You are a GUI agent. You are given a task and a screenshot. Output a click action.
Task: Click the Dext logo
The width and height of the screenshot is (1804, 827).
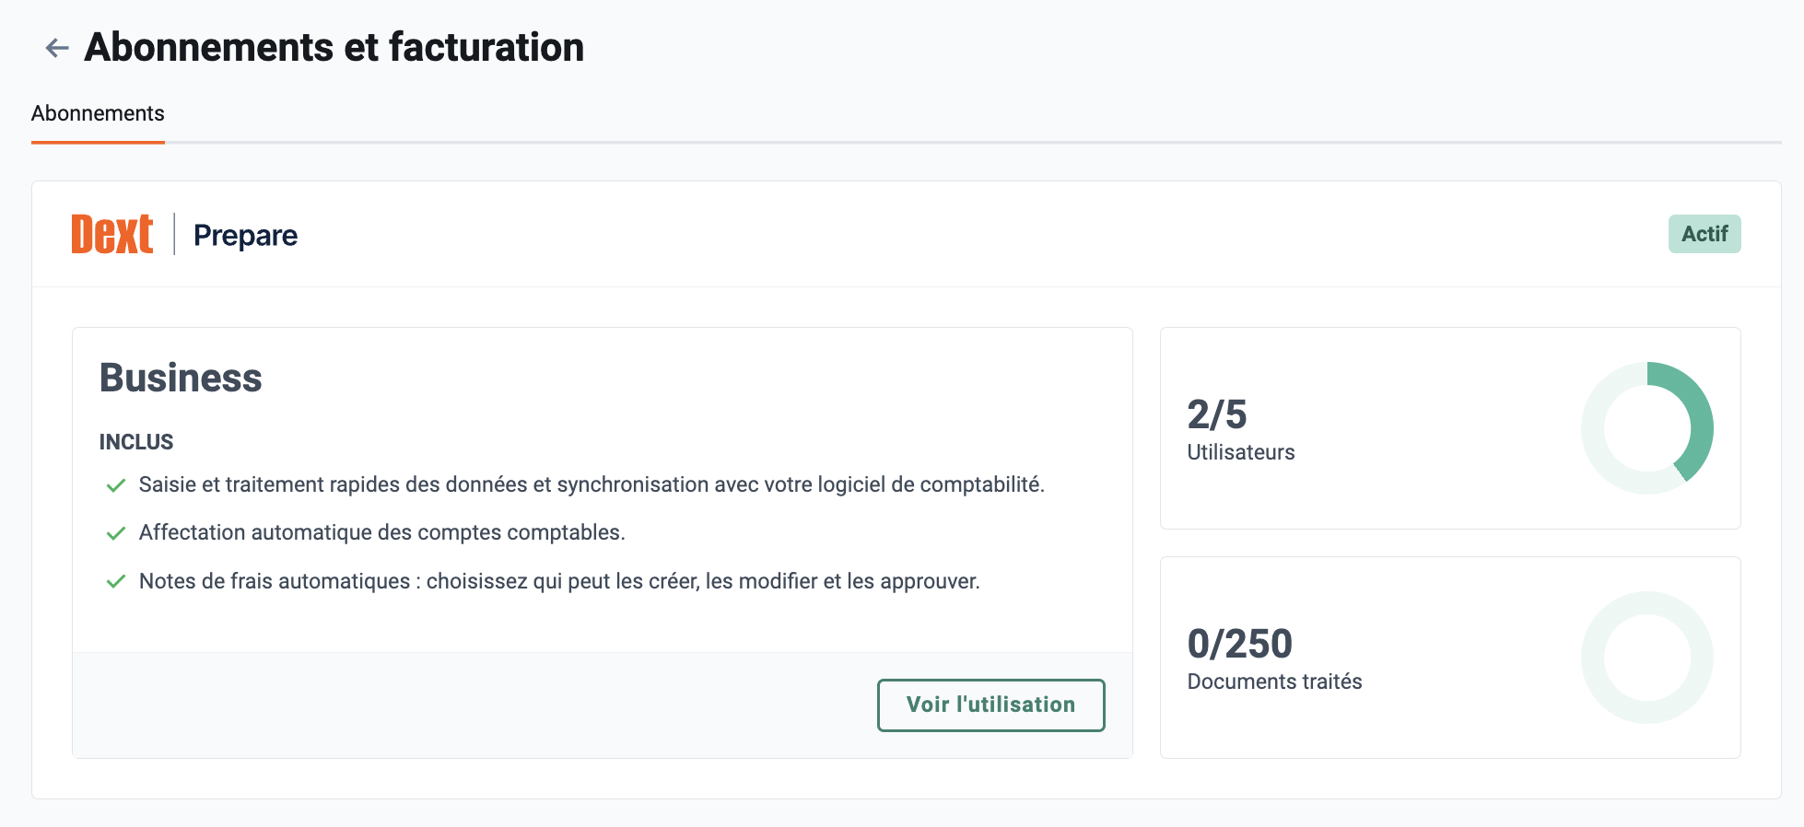[112, 234]
